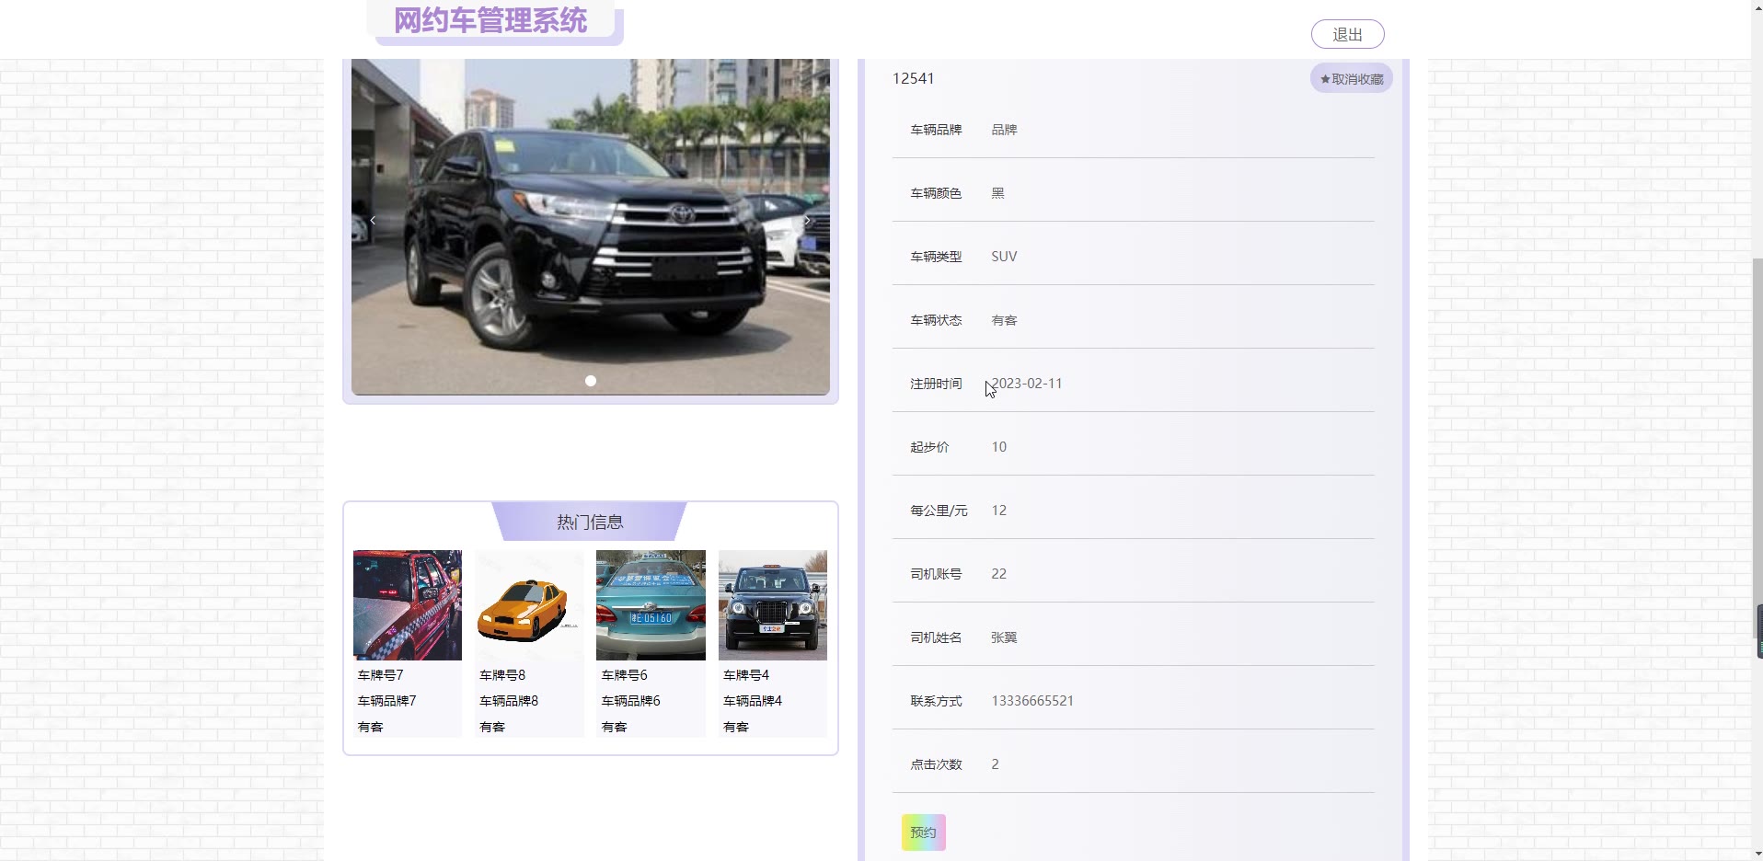The width and height of the screenshot is (1763, 861).
Task: Click the 车牌号4 title text
Action: 746,675
